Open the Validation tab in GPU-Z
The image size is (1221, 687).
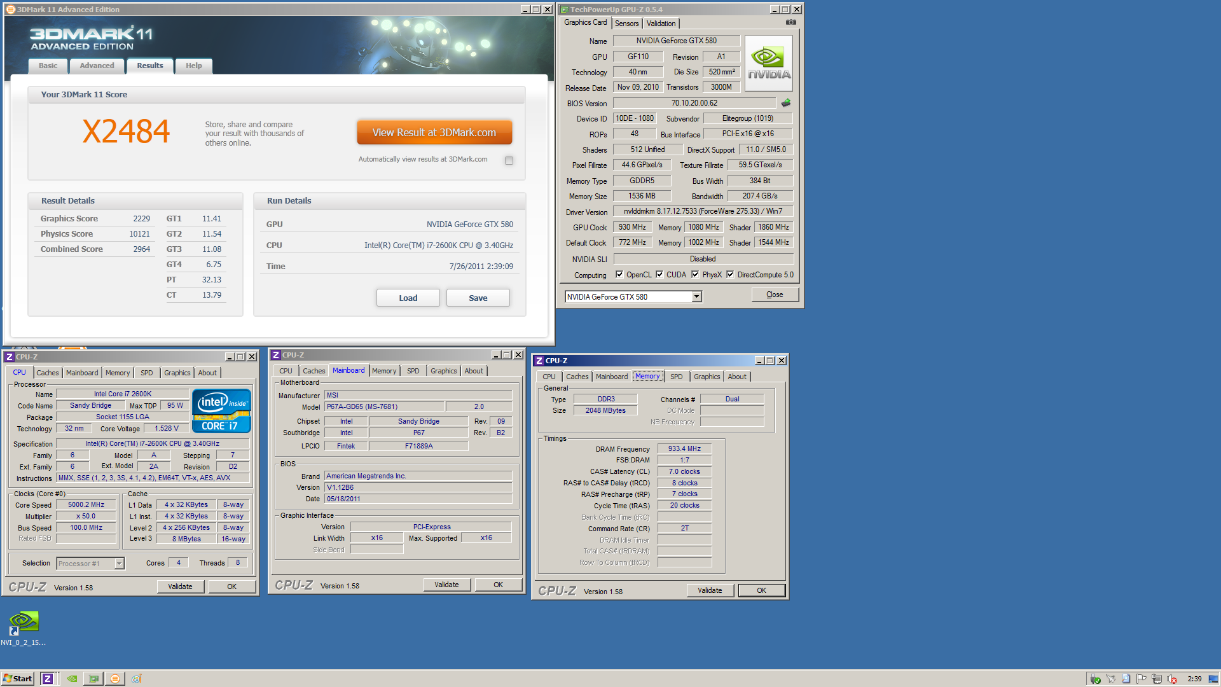tap(661, 24)
